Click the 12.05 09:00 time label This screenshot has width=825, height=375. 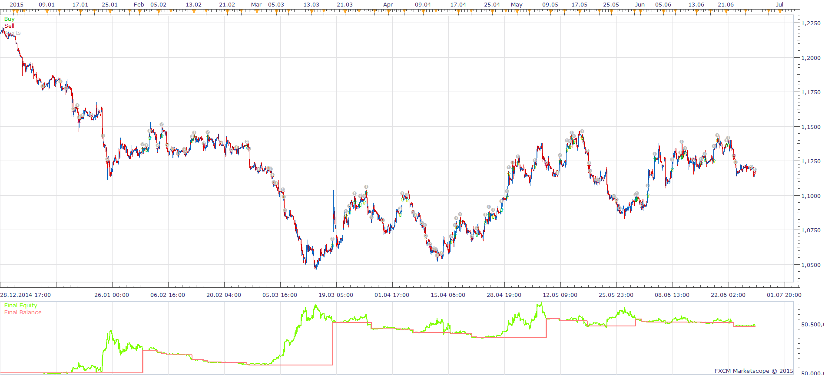[x=560, y=295]
